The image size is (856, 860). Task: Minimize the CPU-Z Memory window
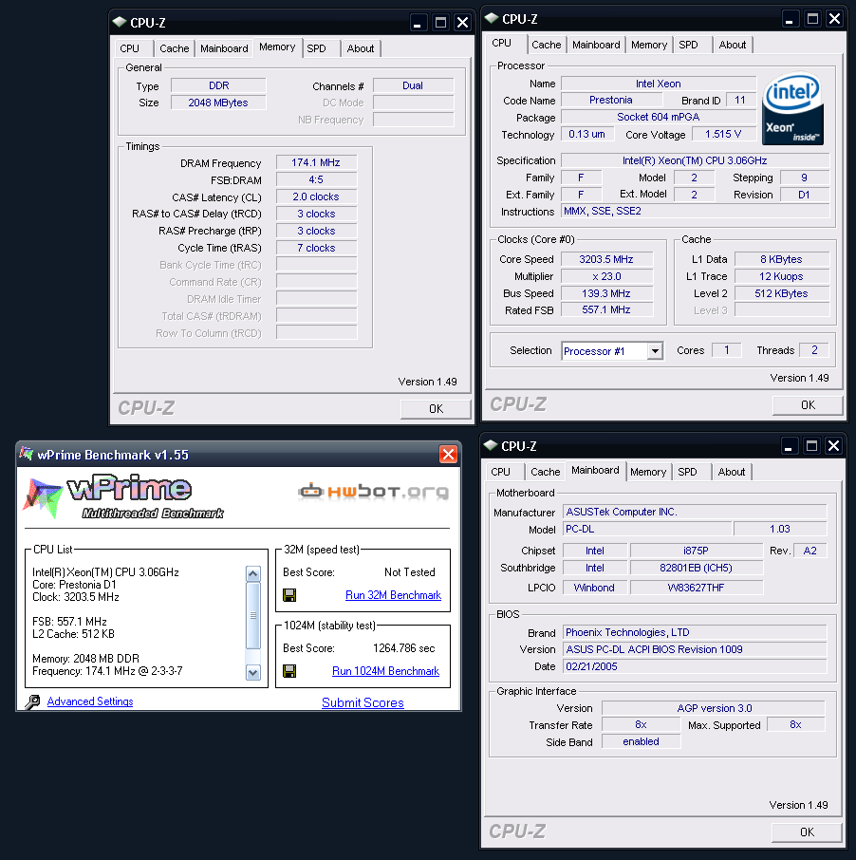coord(418,23)
